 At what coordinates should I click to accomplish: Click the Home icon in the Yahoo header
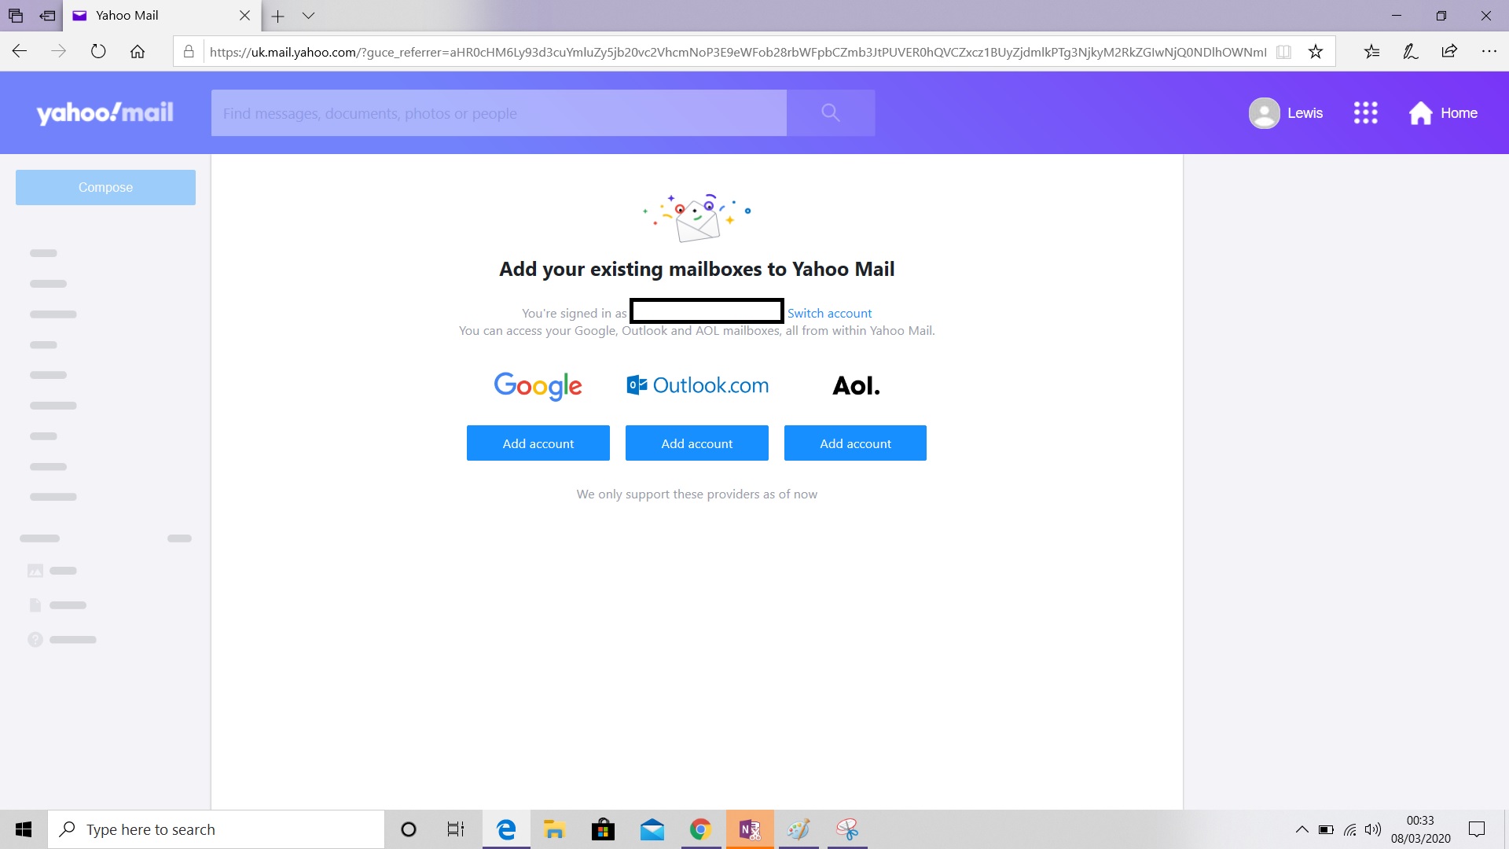coord(1419,112)
